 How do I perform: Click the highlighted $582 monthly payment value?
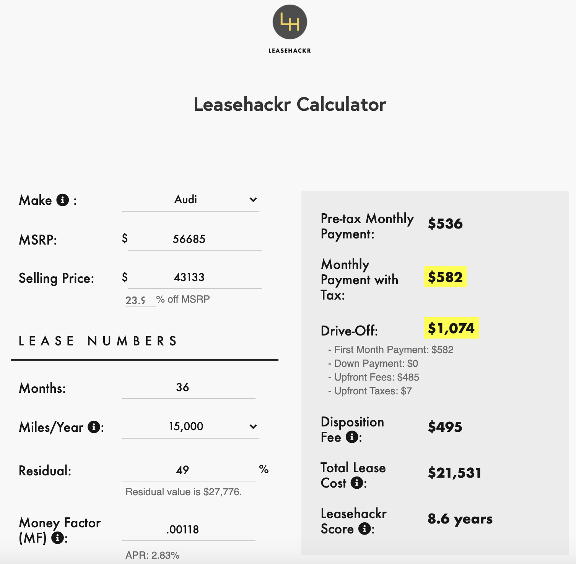pyautogui.click(x=445, y=277)
